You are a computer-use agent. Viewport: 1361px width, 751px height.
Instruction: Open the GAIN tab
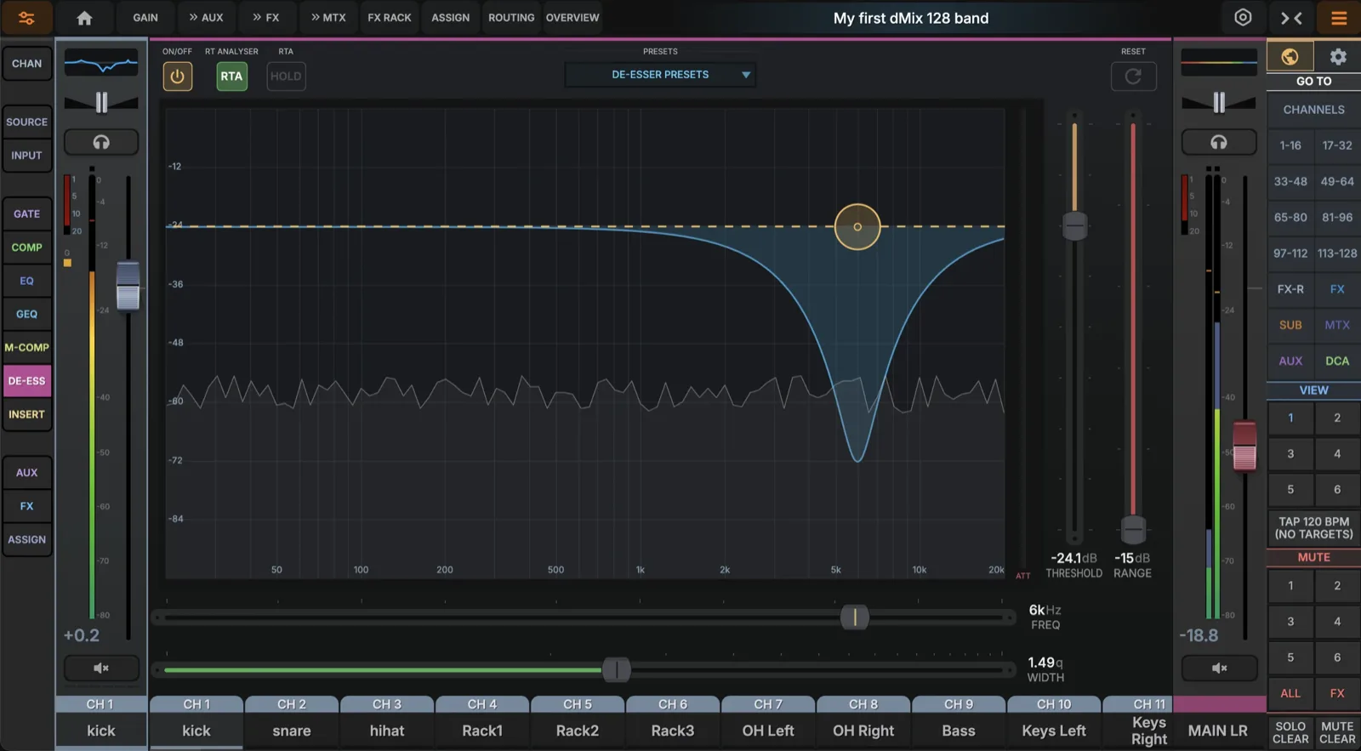[145, 18]
